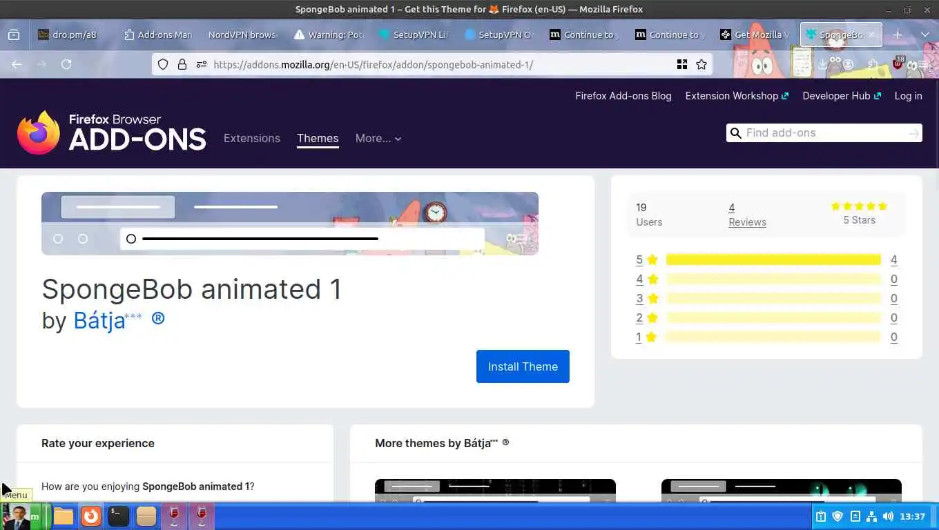Open the QR/extension grid icon in the address bar
The width and height of the screenshot is (939, 530).
(682, 64)
